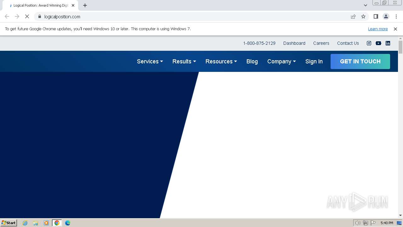View site information lock icon
403x227 pixels.
coord(40,16)
